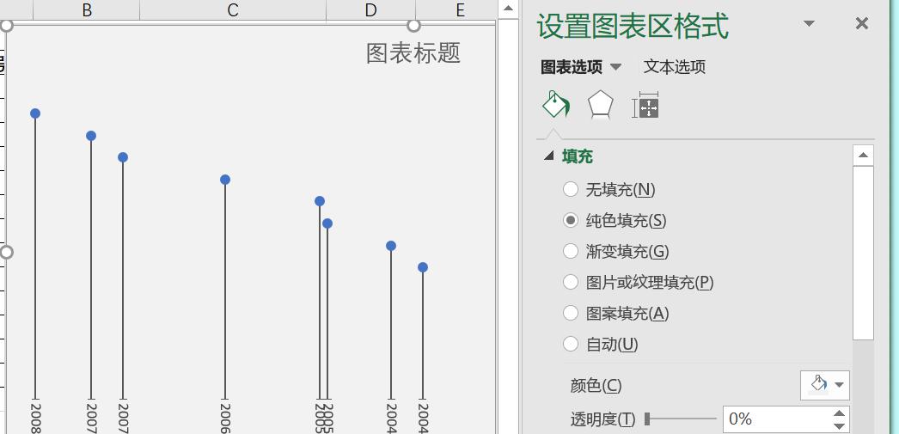Select column E header
Screen dimensions: 899x434
[460, 9]
